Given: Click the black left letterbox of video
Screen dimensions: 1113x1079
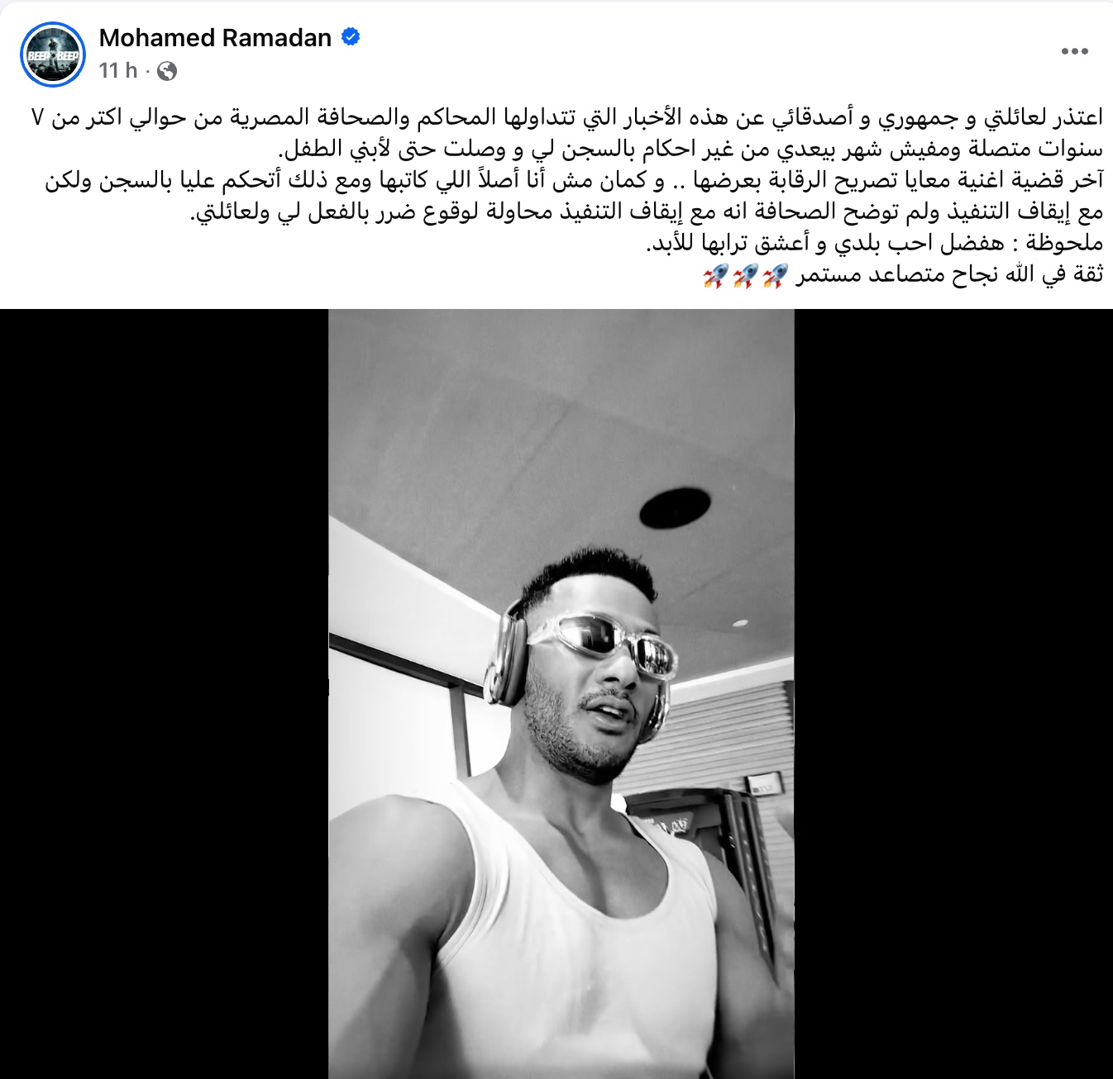Looking at the screenshot, I should 165,694.
